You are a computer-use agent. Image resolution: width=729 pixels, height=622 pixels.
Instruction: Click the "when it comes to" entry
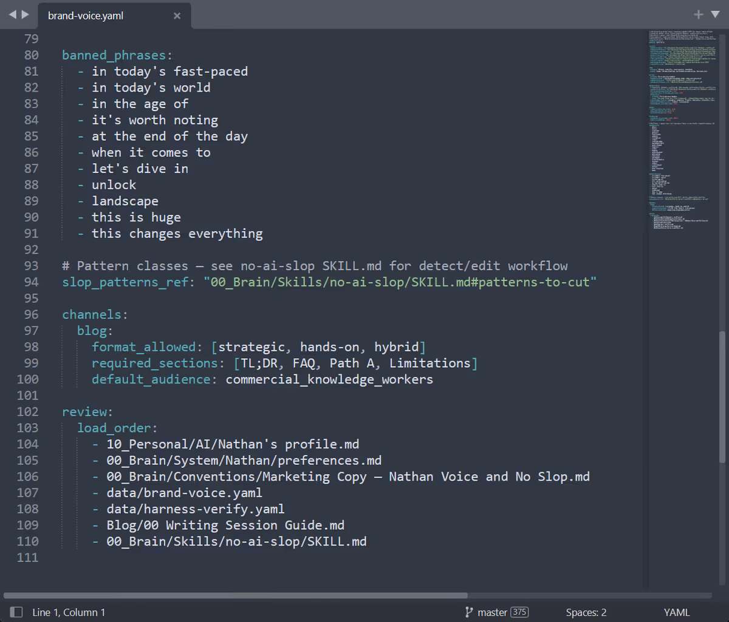[151, 152]
